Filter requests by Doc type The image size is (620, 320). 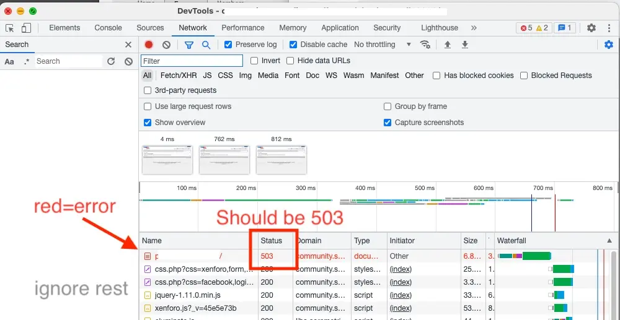[x=312, y=76]
